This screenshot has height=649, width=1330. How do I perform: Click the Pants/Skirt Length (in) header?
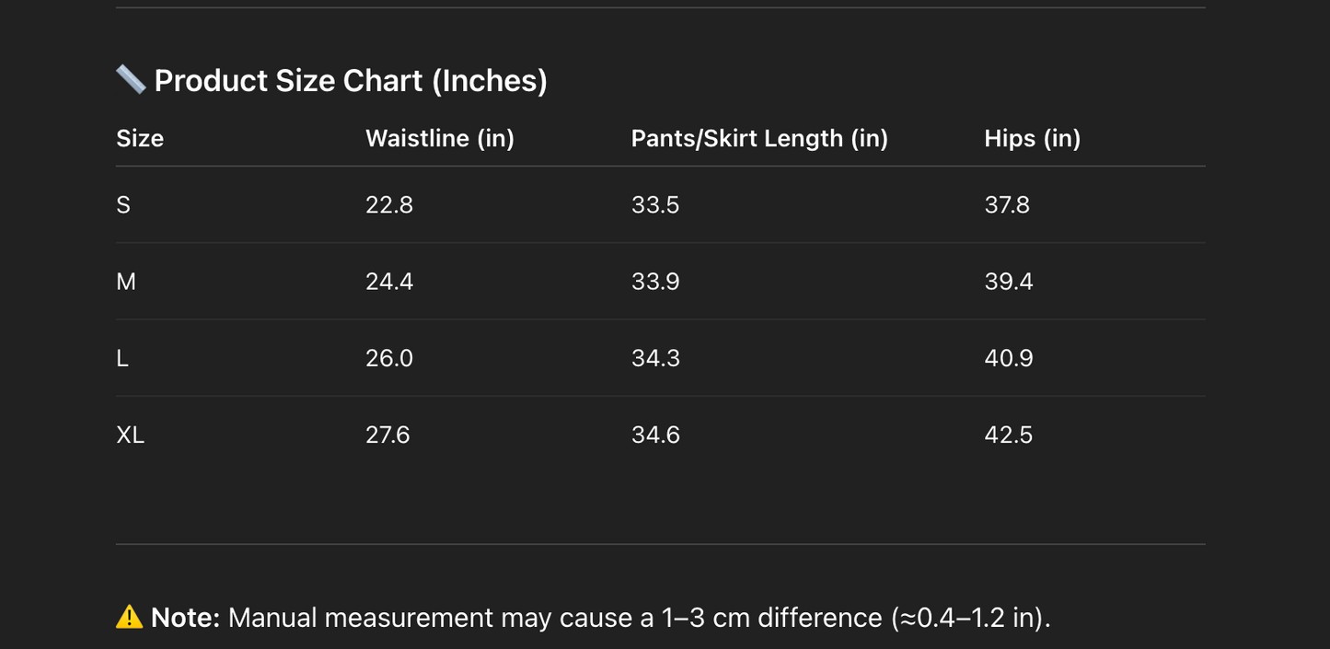pyautogui.click(x=759, y=138)
